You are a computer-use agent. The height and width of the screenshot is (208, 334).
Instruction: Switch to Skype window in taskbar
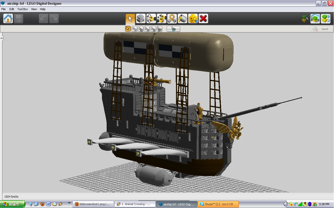point(218,204)
